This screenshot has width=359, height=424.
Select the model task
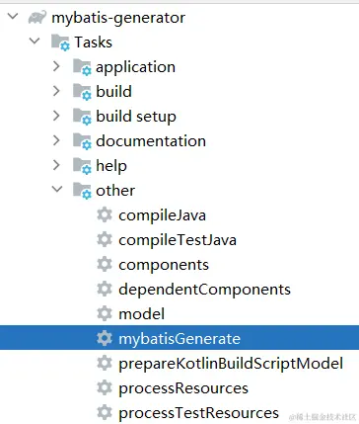141,314
